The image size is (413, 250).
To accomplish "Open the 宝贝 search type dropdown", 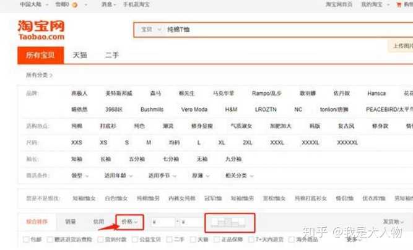I will (150, 30).
